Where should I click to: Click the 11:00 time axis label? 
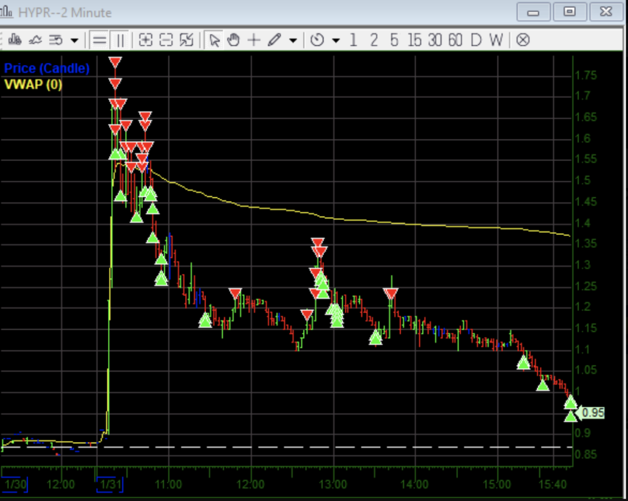[168, 484]
